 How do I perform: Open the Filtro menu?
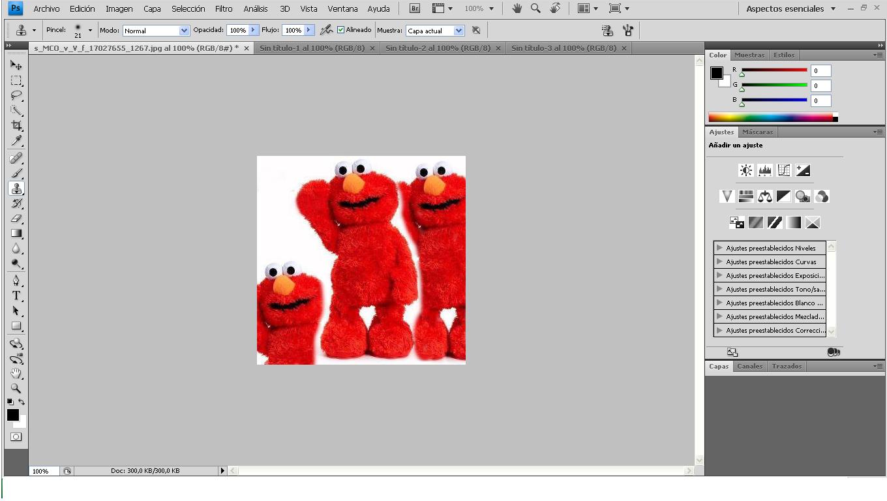pyautogui.click(x=224, y=8)
